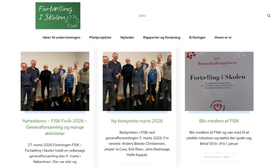Open the Ny bestyrelse group photo thumbnail

[137, 81]
